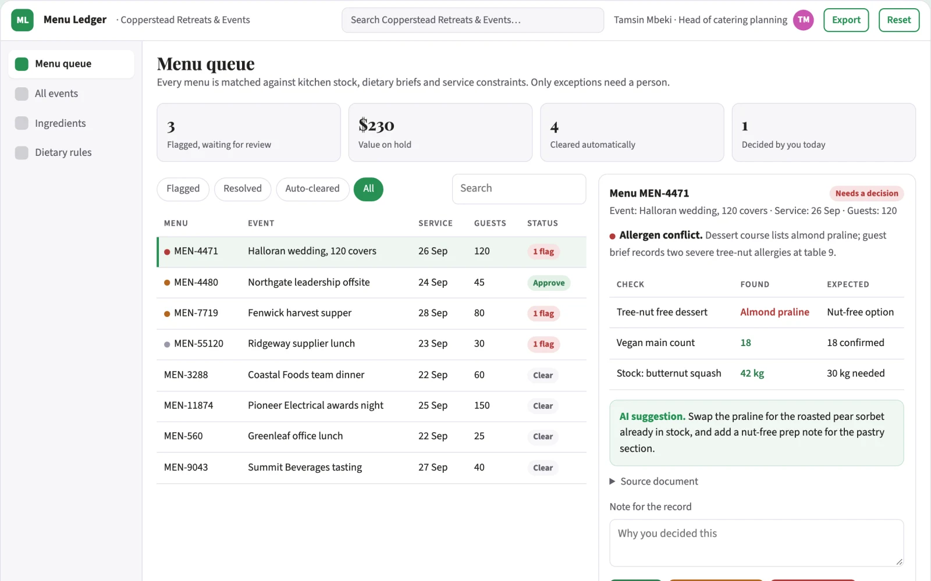Click the All events sidebar icon
Image resolution: width=931 pixels, height=581 pixels.
point(22,94)
